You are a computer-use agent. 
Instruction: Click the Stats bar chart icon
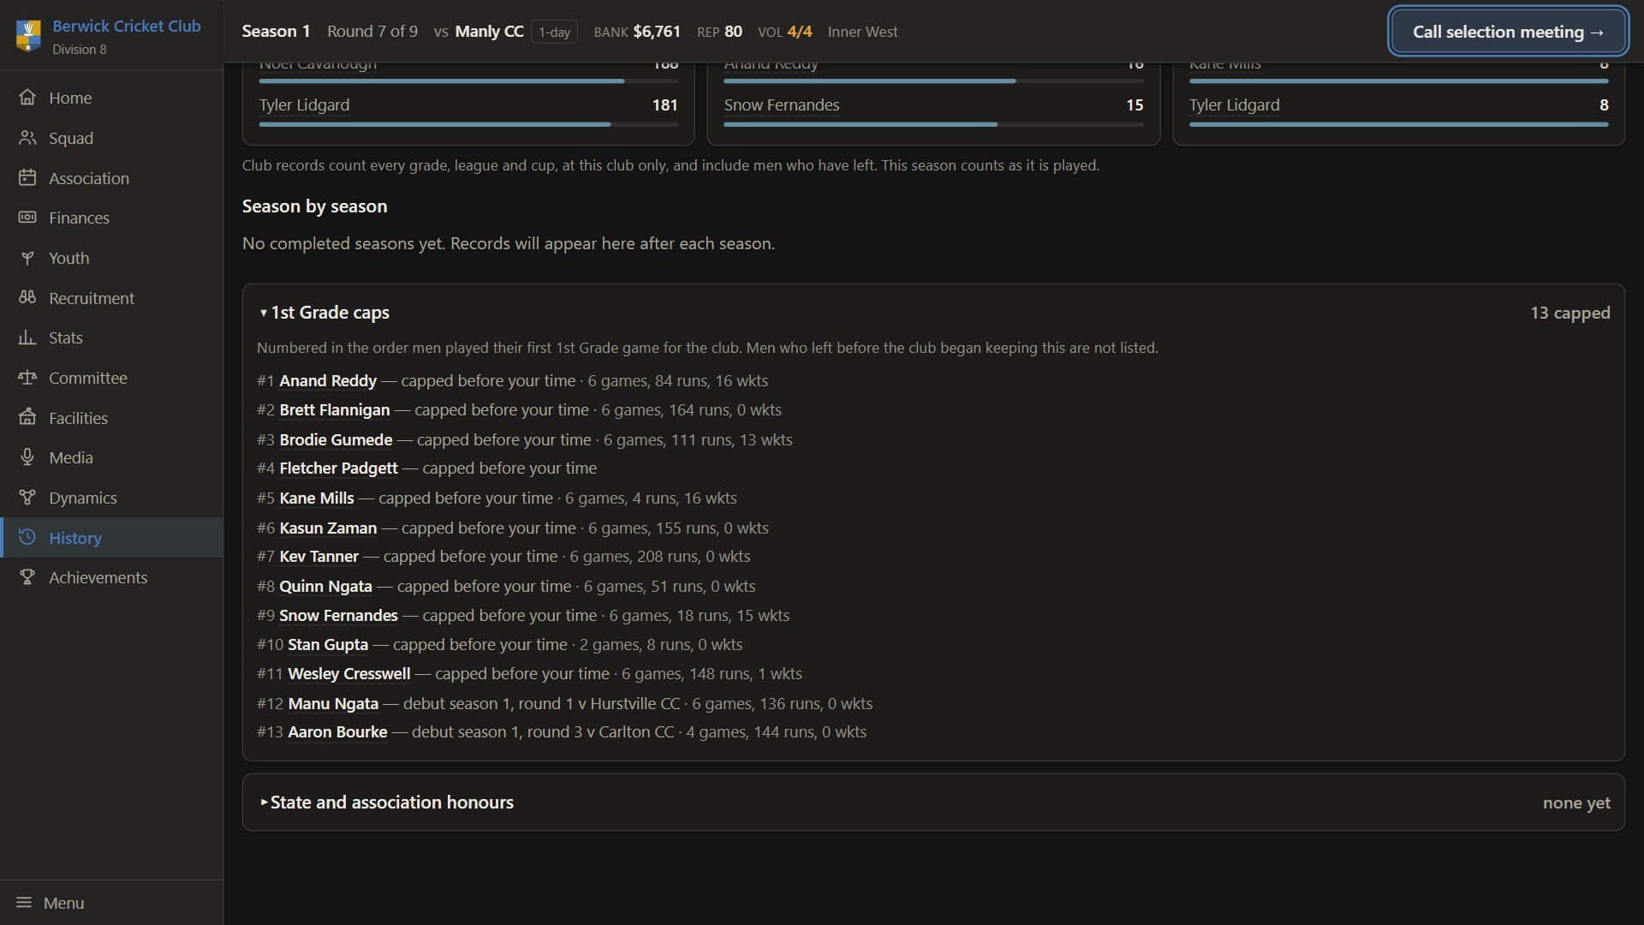point(27,337)
